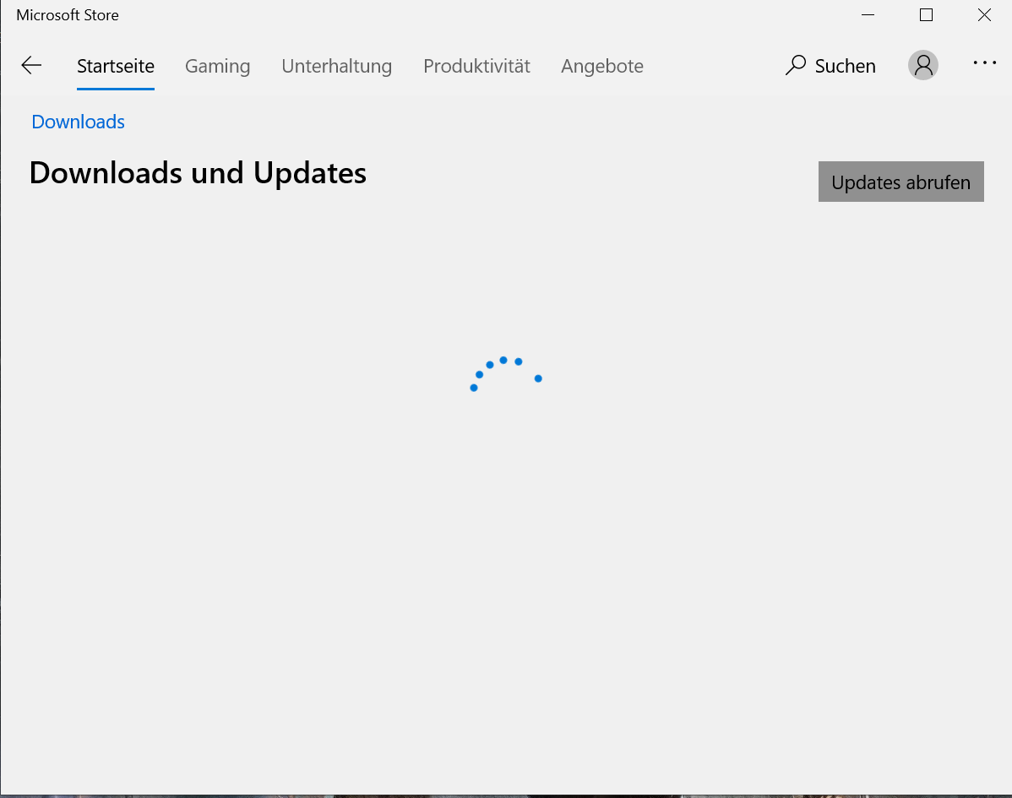Select the Unterhaltung tab
Screen dimensions: 1012x798
[336, 66]
